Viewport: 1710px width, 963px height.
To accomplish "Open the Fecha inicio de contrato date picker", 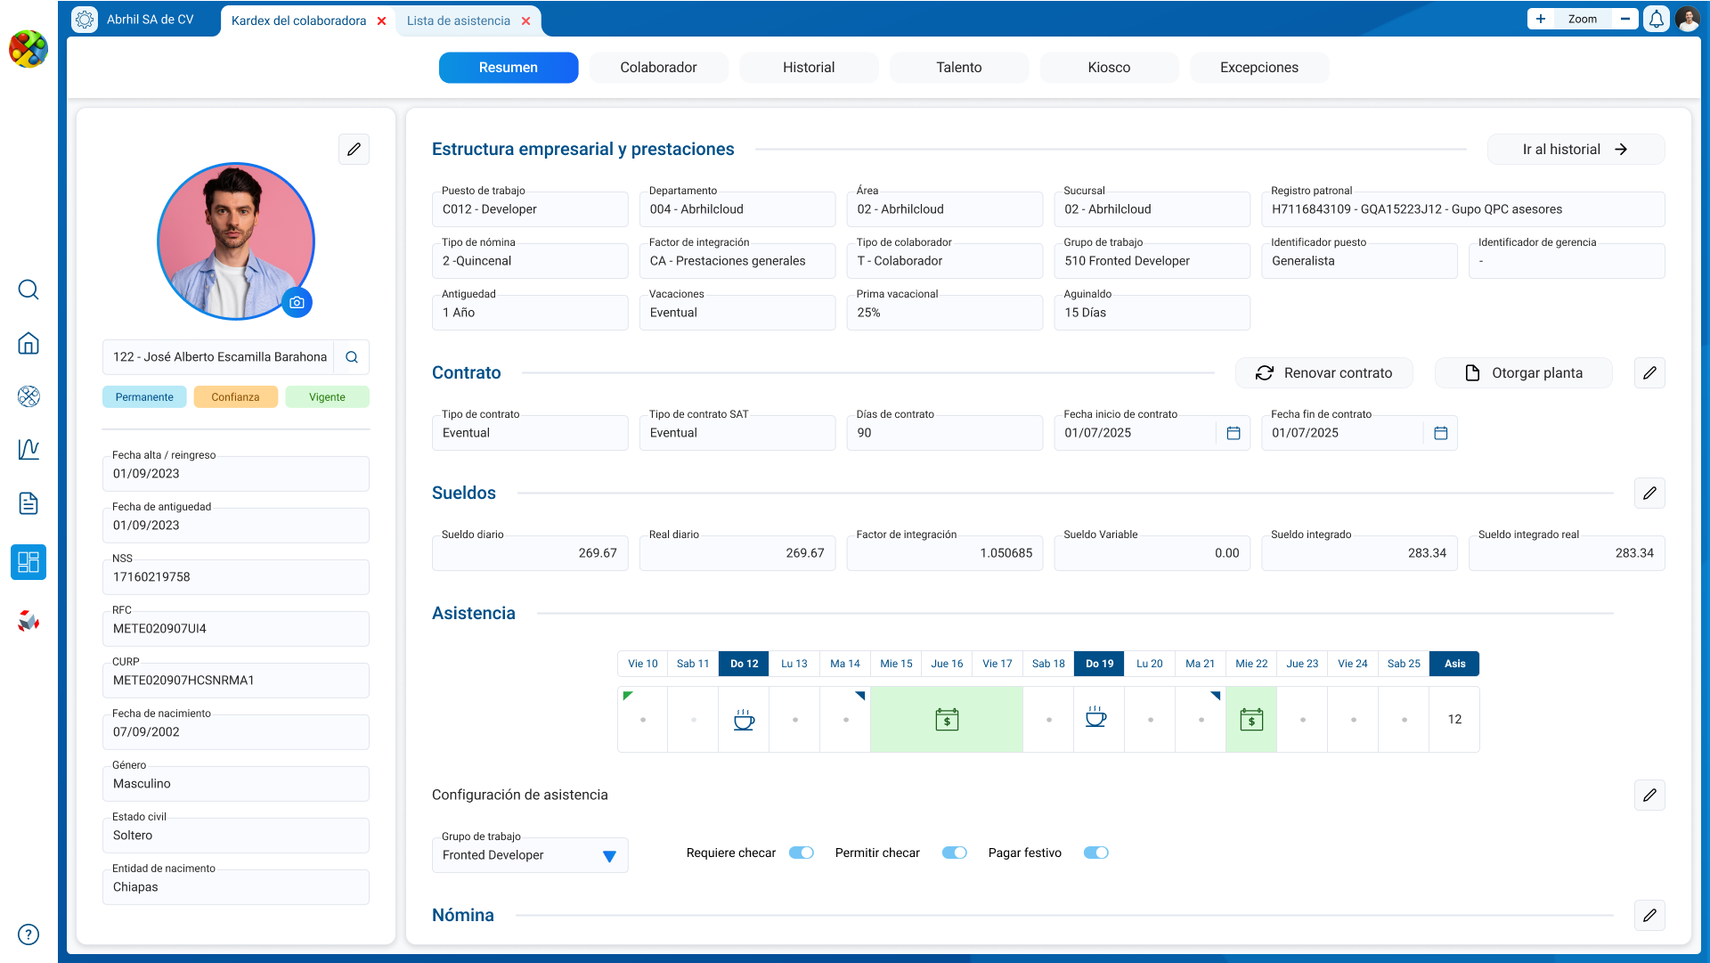I will click(1233, 433).
